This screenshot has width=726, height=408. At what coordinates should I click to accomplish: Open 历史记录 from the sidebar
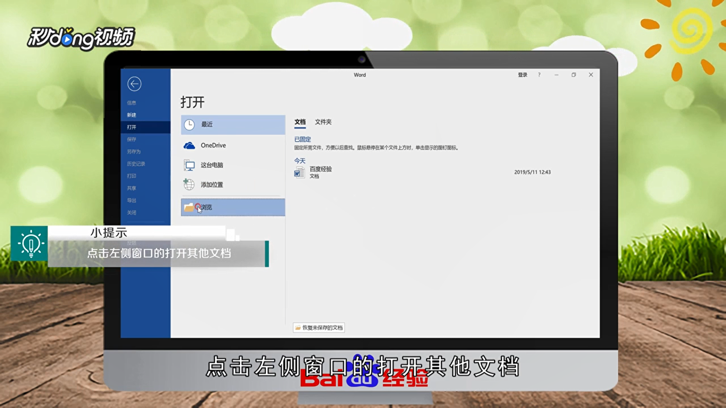(x=136, y=164)
